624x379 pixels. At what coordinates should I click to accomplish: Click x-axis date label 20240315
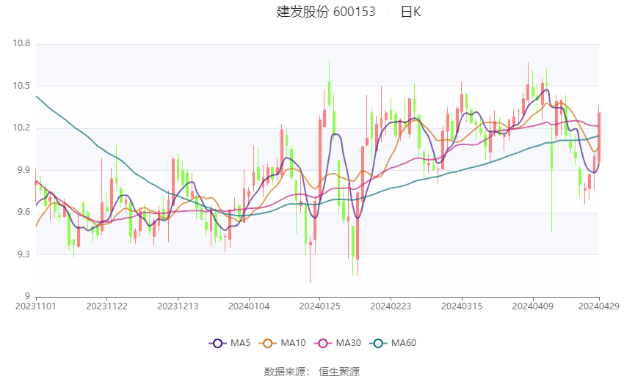[x=462, y=306]
